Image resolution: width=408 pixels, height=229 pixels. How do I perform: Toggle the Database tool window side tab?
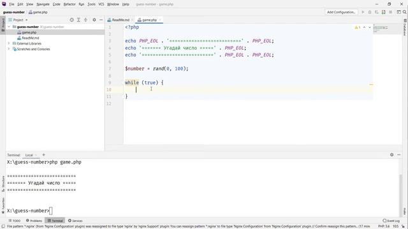[405, 27]
